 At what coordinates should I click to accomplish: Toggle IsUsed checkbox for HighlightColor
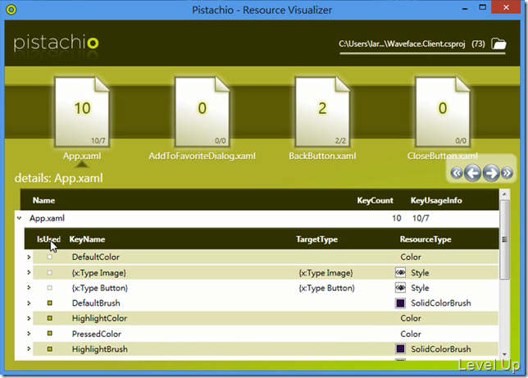point(50,318)
